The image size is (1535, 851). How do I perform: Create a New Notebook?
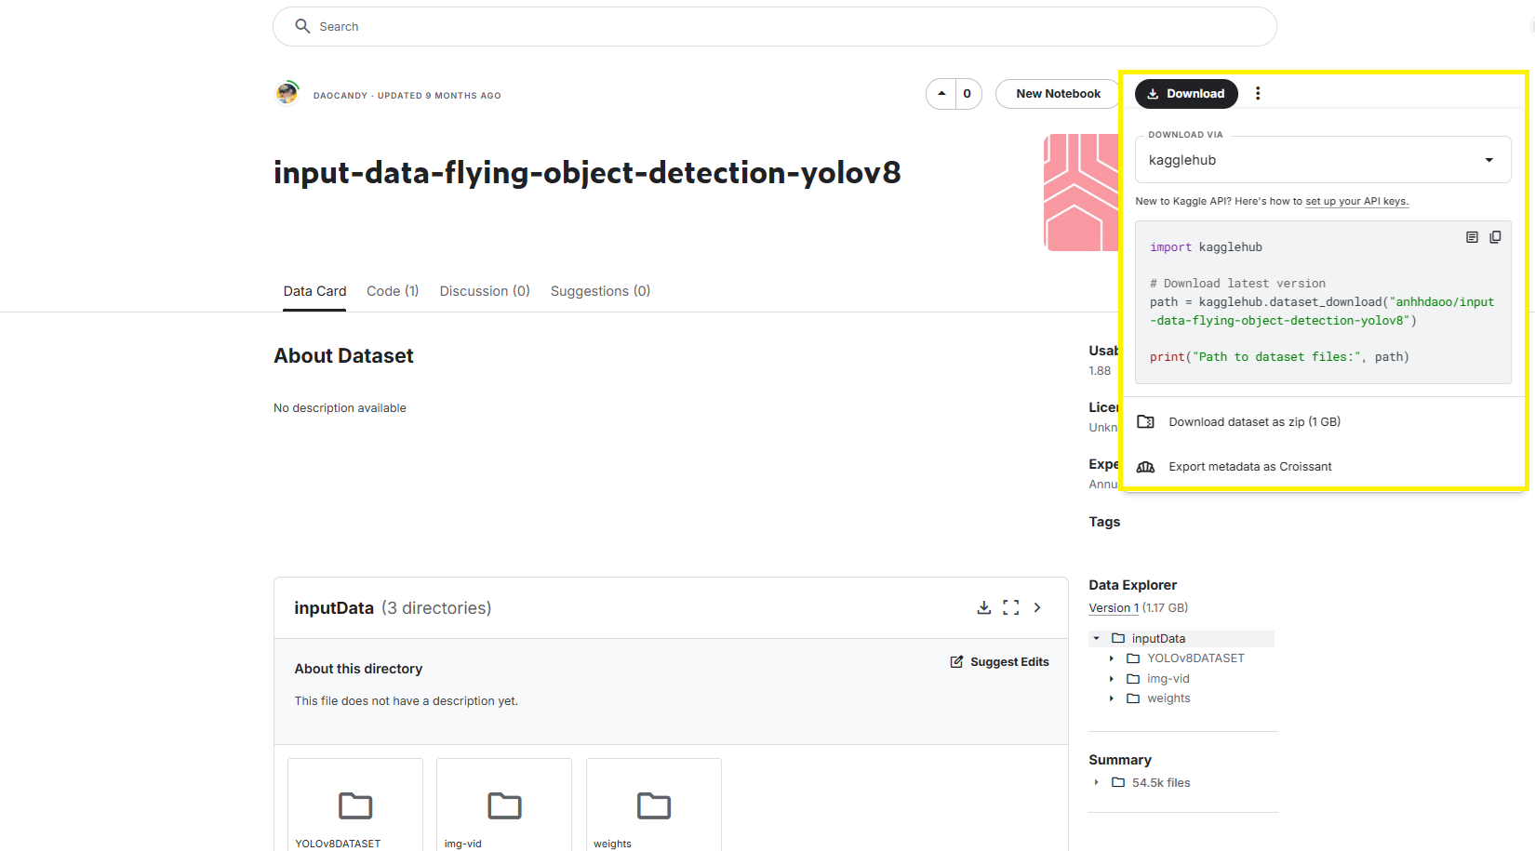[x=1058, y=94]
